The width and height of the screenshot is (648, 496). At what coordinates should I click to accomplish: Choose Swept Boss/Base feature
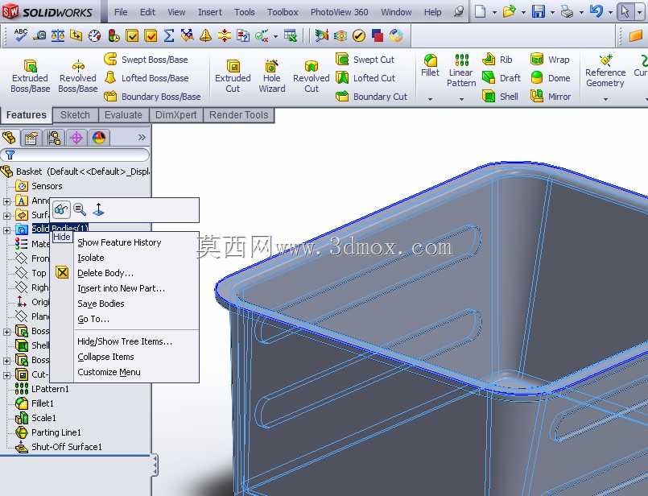coord(146,60)
